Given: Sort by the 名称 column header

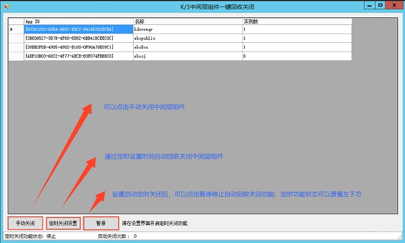Looking at the screenshot, I should (187, 21).
